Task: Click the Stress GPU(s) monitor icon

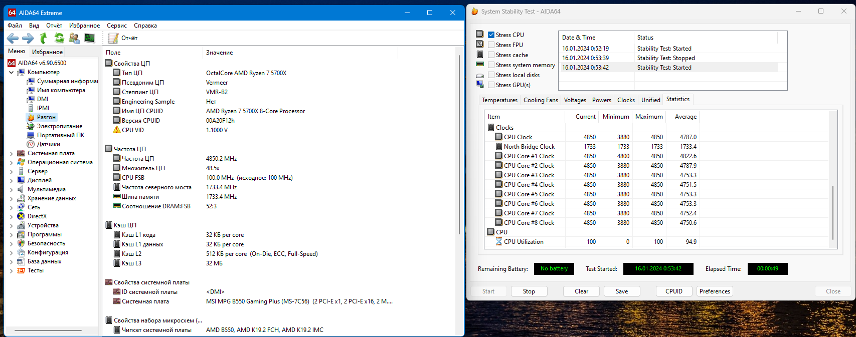Action: coord(480,85)
